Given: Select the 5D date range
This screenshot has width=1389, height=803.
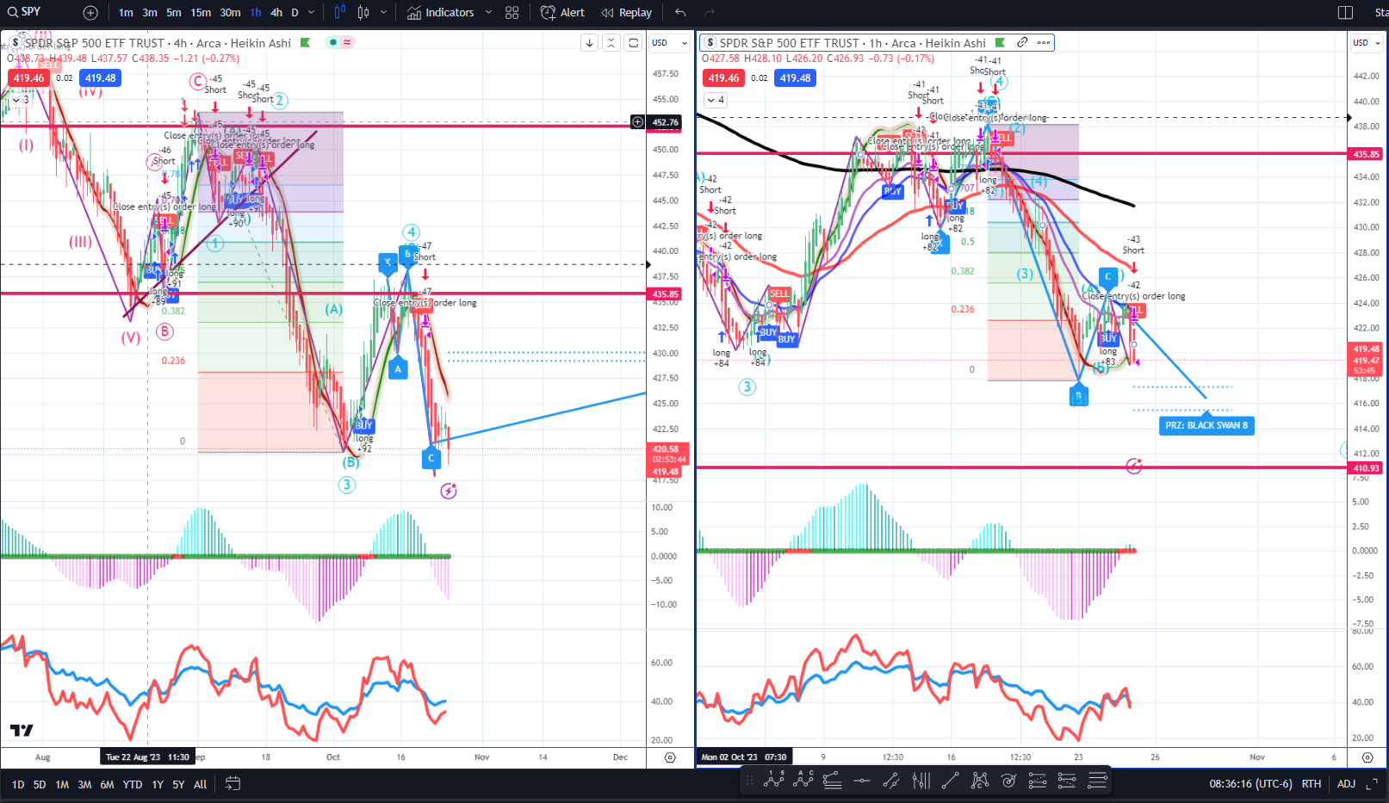Looking at the screenshot, I should (40, 785).
